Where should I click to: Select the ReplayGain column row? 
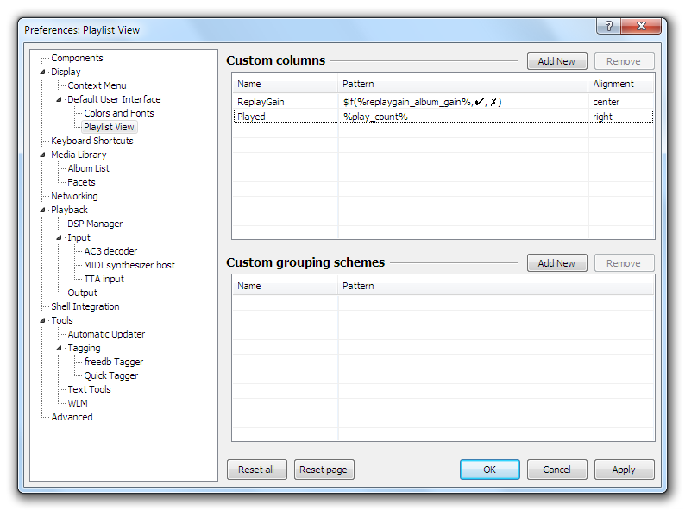(261, 102)
